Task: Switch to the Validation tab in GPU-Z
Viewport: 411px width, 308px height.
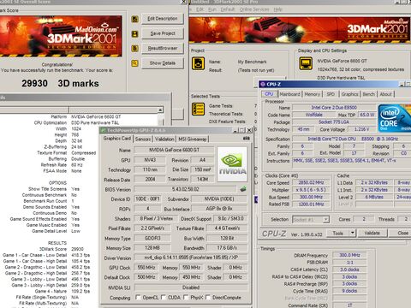Action: [x=164, y=139]
